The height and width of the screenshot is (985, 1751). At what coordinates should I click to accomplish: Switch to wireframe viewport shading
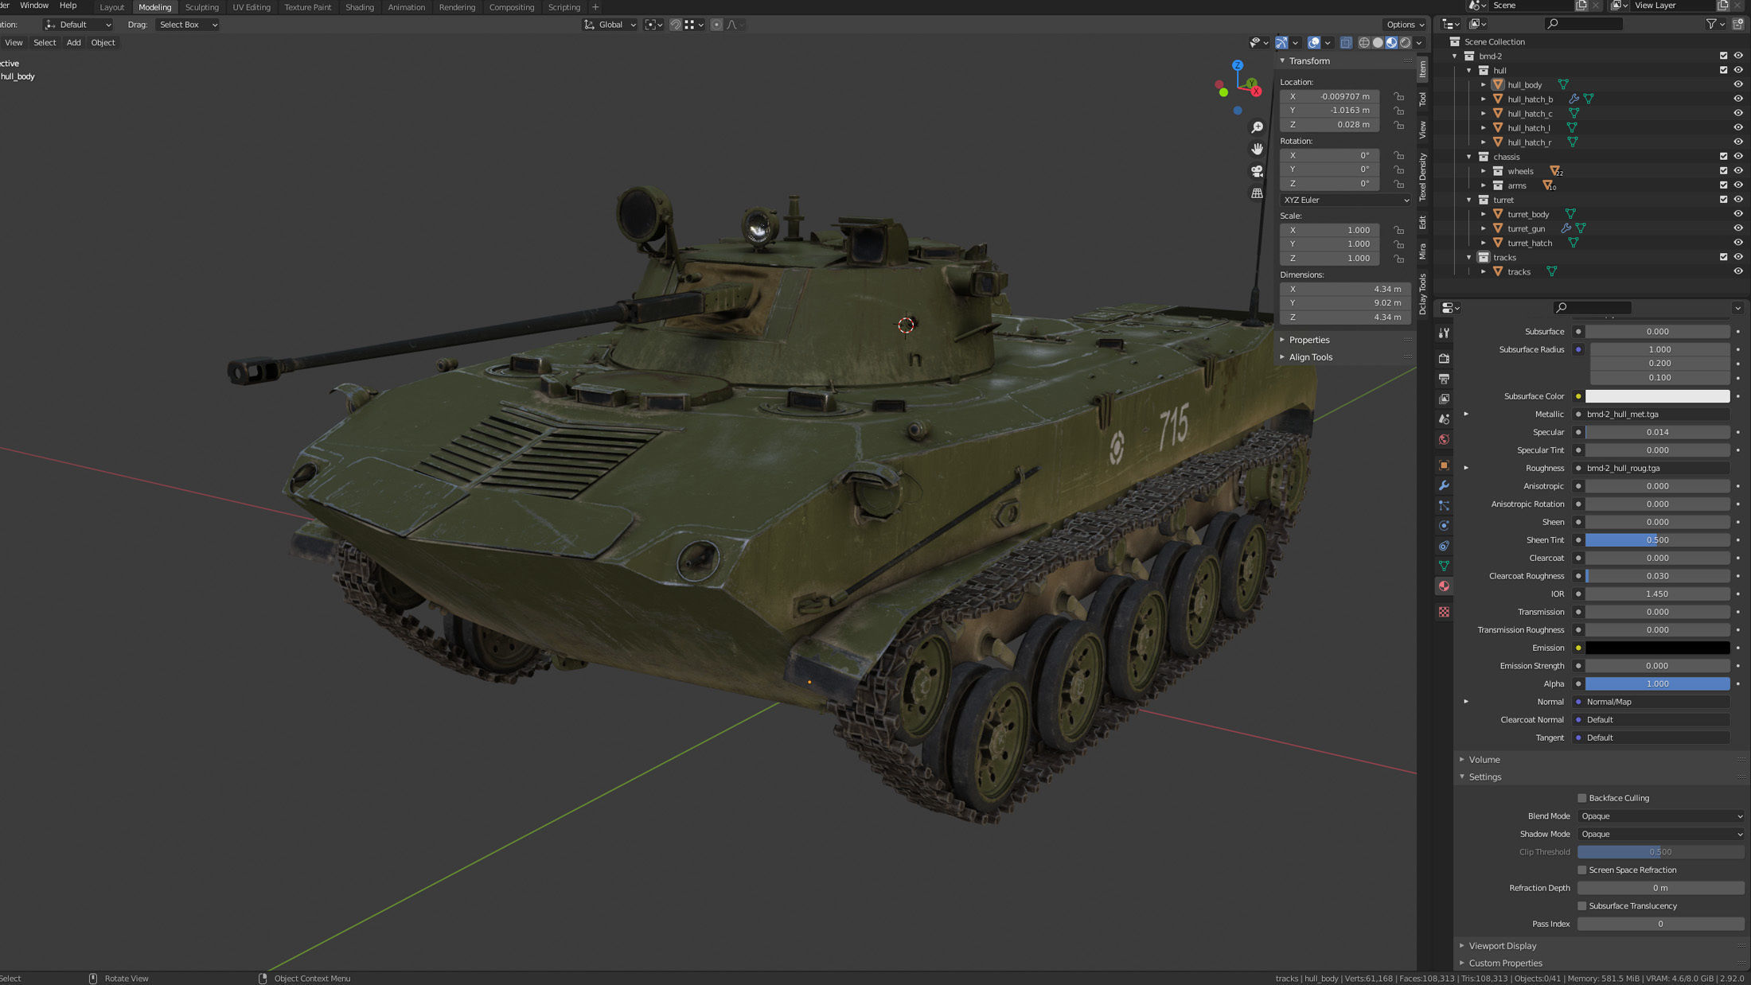click(1364, 43)
